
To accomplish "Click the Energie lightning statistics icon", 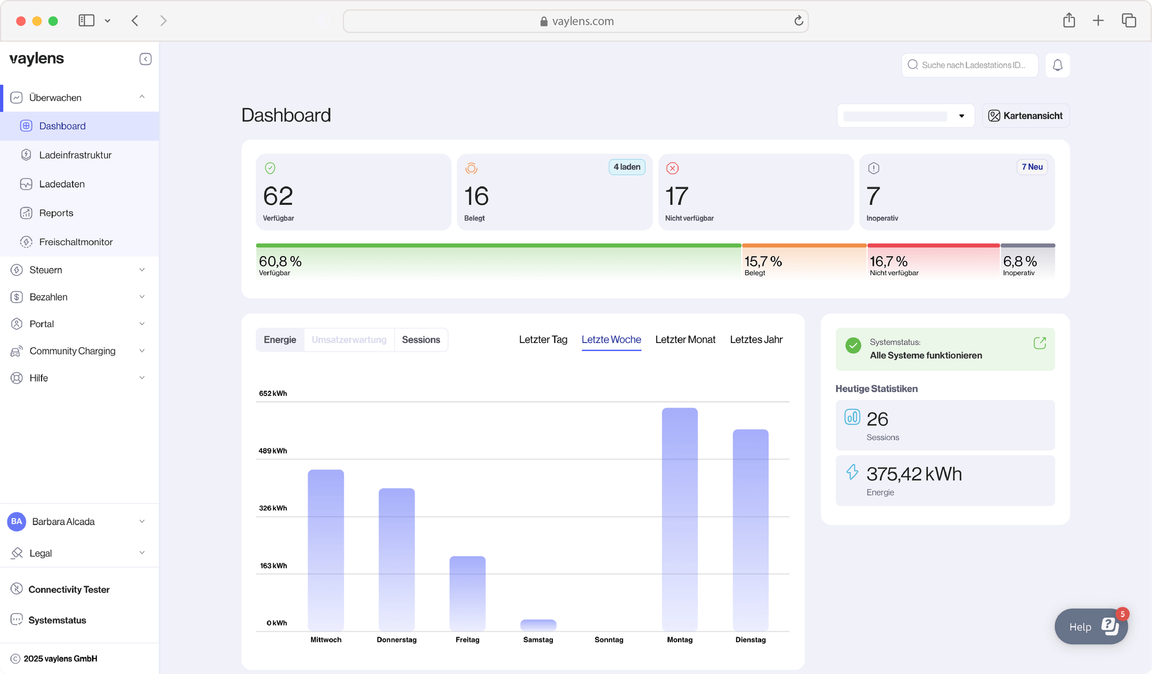I will [x=852, y=472].
